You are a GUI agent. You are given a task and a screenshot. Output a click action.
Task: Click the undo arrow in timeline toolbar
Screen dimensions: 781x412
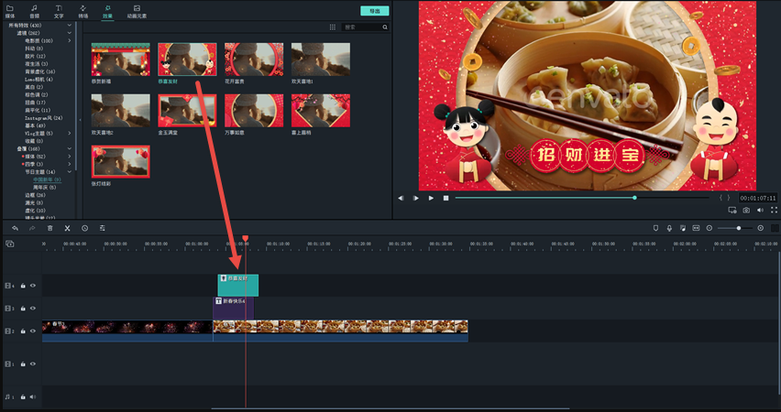click(15, 228)
